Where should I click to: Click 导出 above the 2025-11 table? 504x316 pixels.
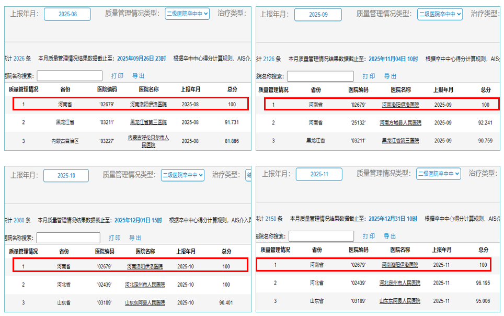390,236
